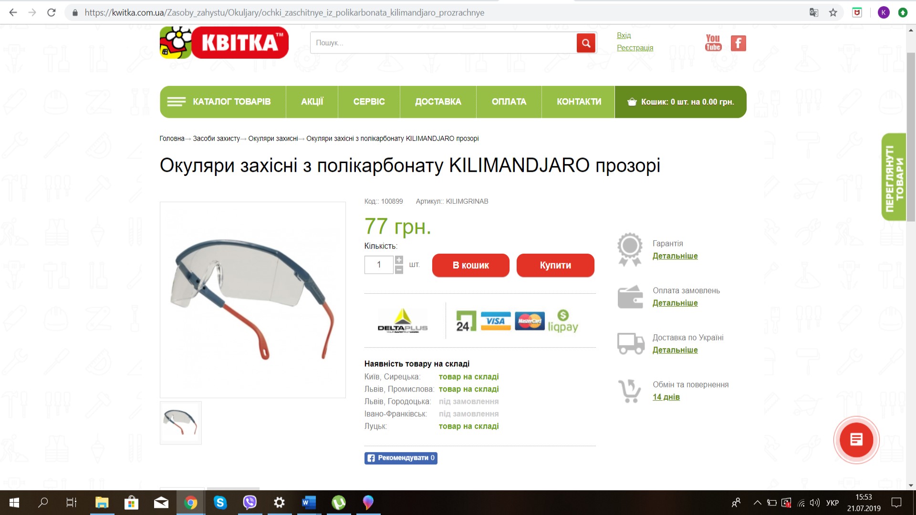Screen dimensions: 916x515
Task: Open the Chrome profile avatar K
Action: (x=884, y=13)
